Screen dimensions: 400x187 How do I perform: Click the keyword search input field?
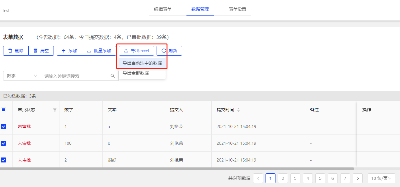click(76, 76)
